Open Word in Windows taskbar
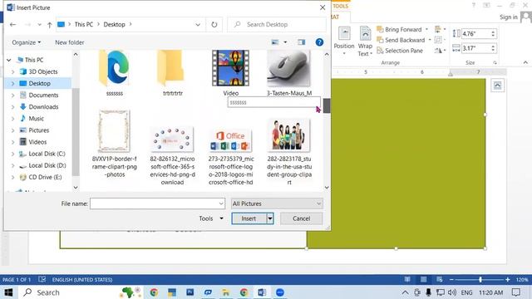532x299 pixels. point(262,292)
